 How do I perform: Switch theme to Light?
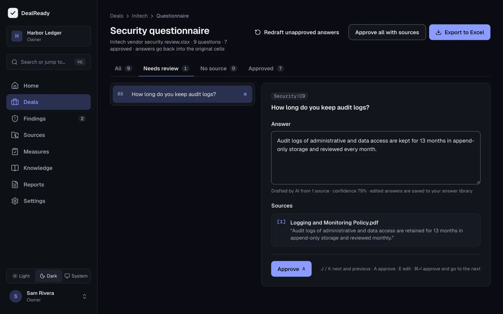21,276
